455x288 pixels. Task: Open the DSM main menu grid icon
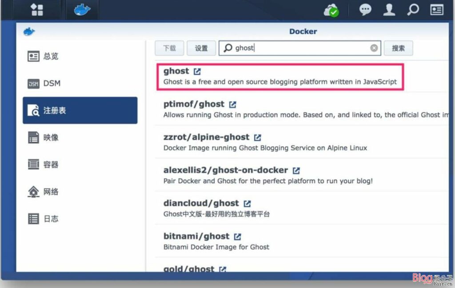(37, 10)
